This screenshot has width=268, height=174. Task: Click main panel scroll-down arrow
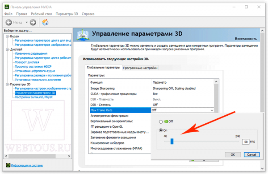[x=262, y=168]
